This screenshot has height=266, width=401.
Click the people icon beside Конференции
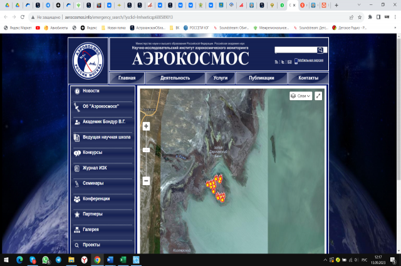pyautogui.click(x=77, y=199)
